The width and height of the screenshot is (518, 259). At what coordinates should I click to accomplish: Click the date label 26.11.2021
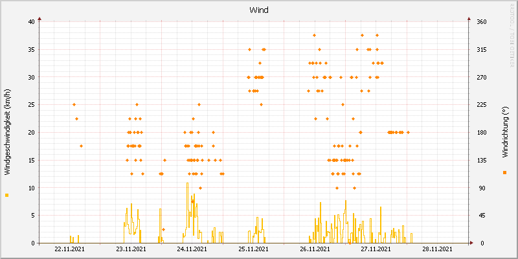[315, 249]
